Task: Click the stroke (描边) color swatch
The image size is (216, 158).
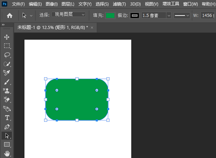Action: tap(135, 16)
